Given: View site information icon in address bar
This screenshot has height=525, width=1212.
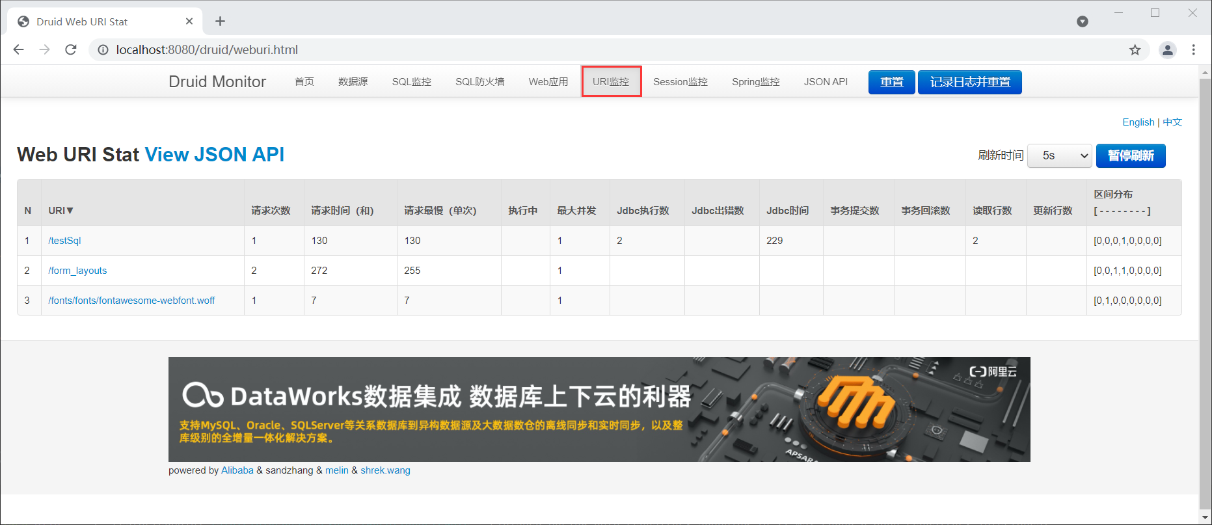Looking at the screenshot, I should click(x=103, y=49).
